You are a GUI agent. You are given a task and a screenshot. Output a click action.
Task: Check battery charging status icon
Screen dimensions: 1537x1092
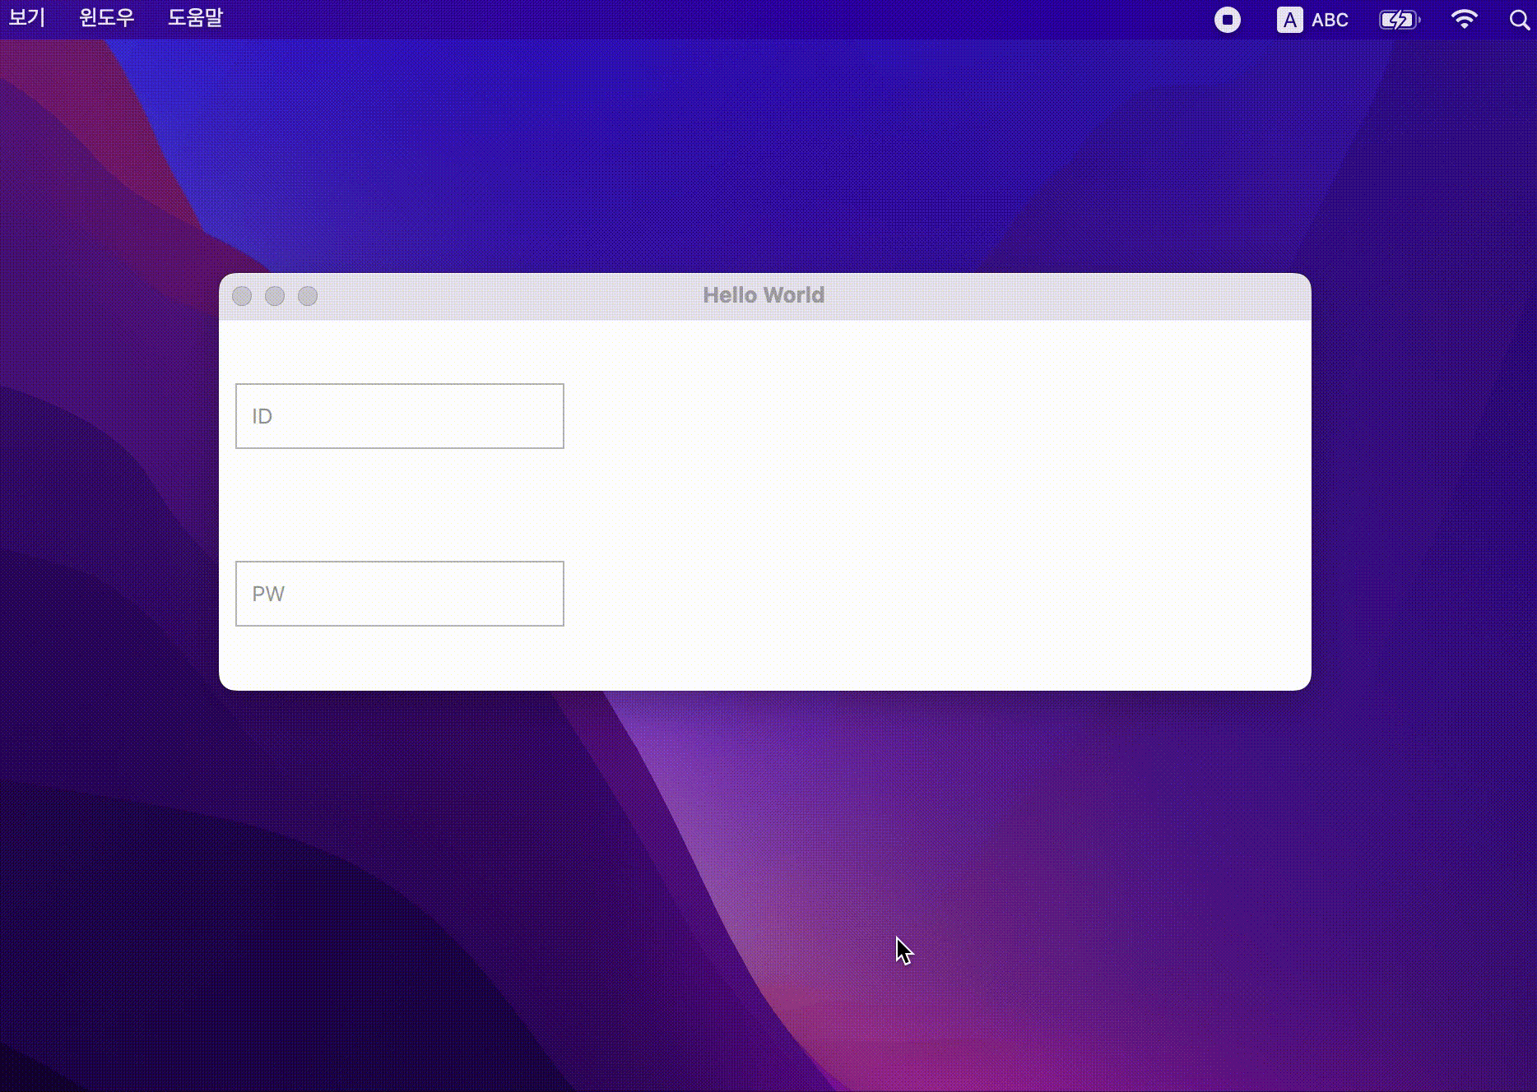click(1399, 19)
